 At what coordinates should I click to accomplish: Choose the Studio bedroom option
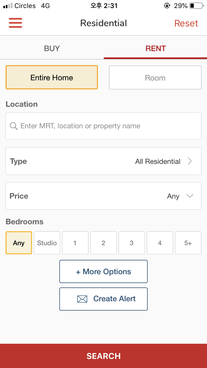coord(47,243)
